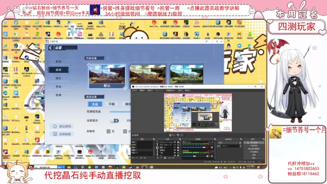Move selected source up
The height and width of the screenshot is (184, 327).
170,158
